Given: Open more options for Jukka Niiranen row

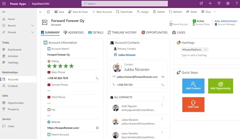Looking at the screenshot, I should [x=162, y=119].
